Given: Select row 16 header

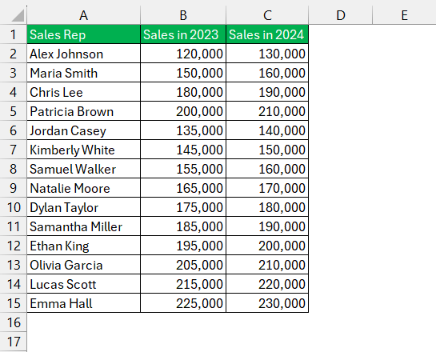Looking at the screenshot, I should point(14,322).
